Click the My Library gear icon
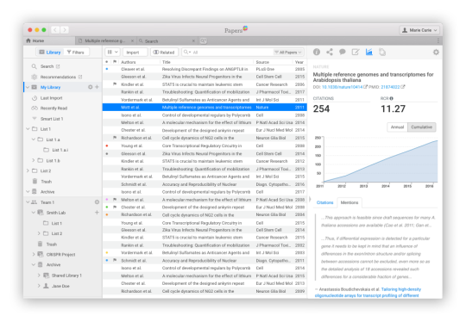 point(91,87)
